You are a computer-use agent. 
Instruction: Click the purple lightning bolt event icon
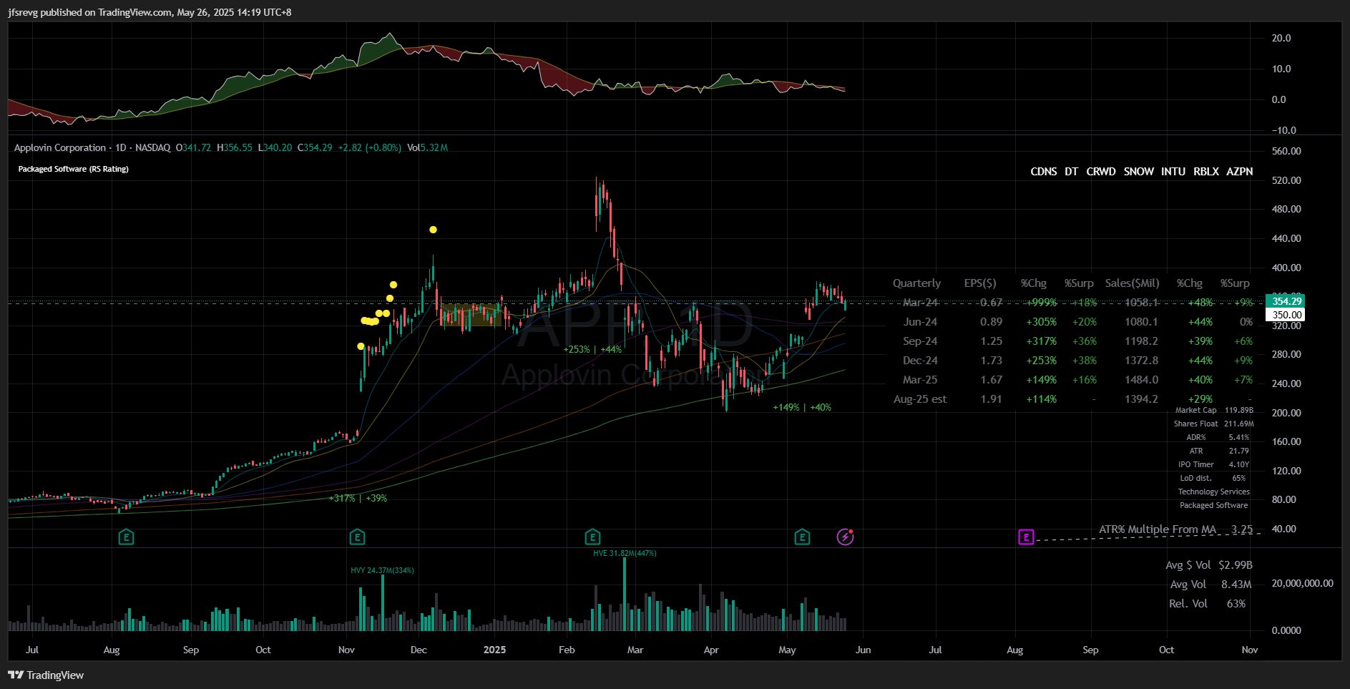846,537
